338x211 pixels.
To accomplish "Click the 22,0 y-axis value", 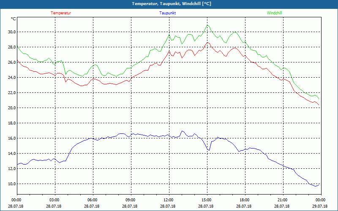I will (12, 92).
